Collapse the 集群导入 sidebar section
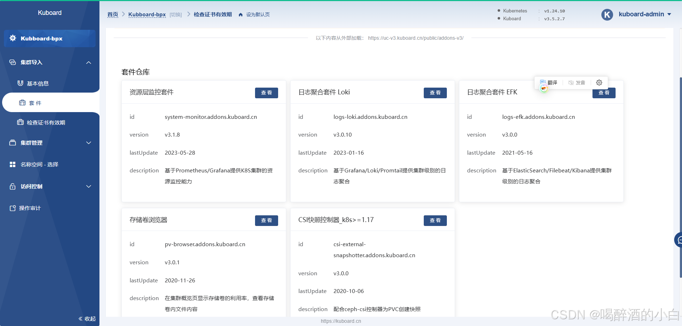This screenshot has width=682, height=326. pos(89,63)
